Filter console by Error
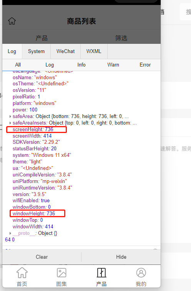 point(145,65)
